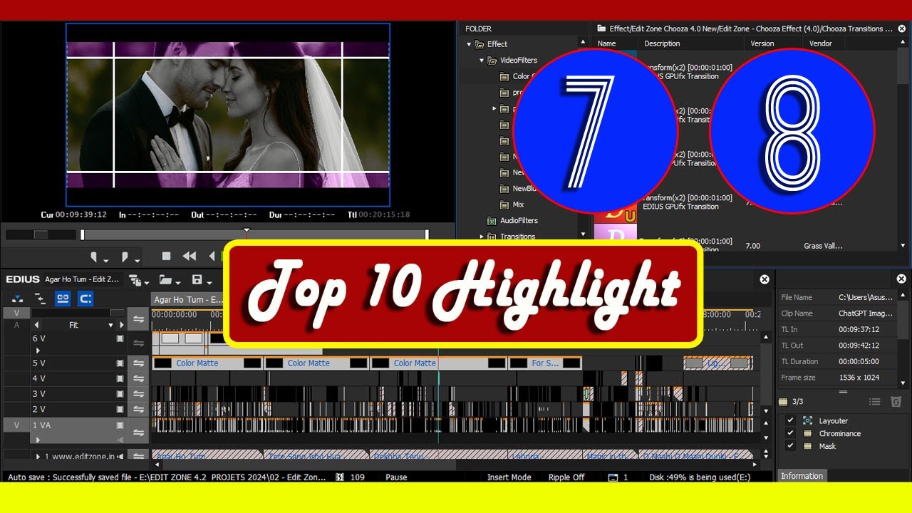
Task: Sort effects by the Version column
Action: coord(762,43)
